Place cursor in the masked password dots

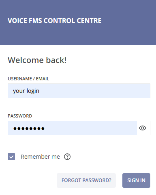(x=29, y=128)
